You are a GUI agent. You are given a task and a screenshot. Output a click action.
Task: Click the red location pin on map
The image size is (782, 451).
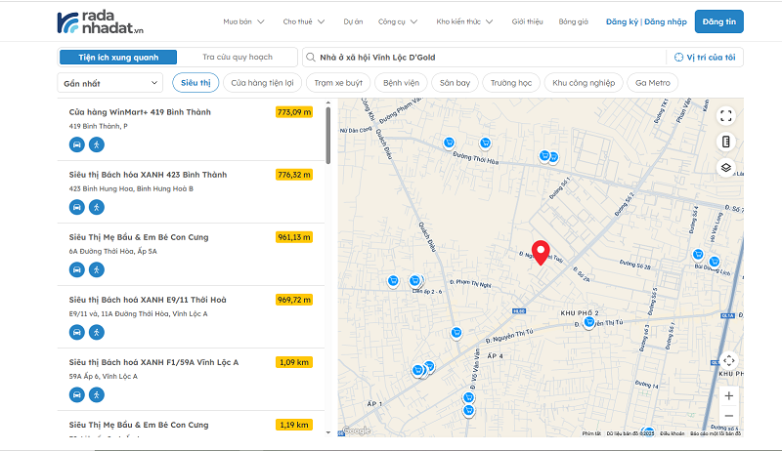541,253
